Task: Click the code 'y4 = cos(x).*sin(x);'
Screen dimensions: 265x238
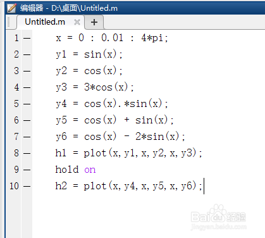Action: [112, 104]
